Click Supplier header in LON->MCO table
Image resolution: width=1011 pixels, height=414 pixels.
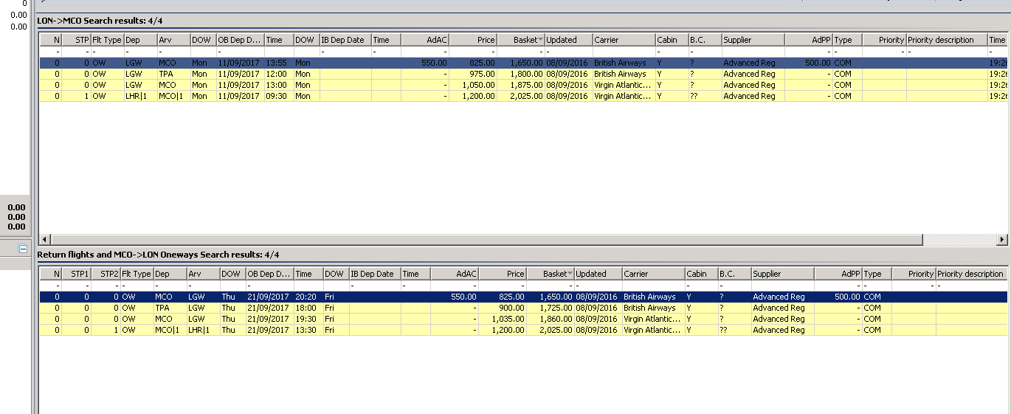point(753,40)
